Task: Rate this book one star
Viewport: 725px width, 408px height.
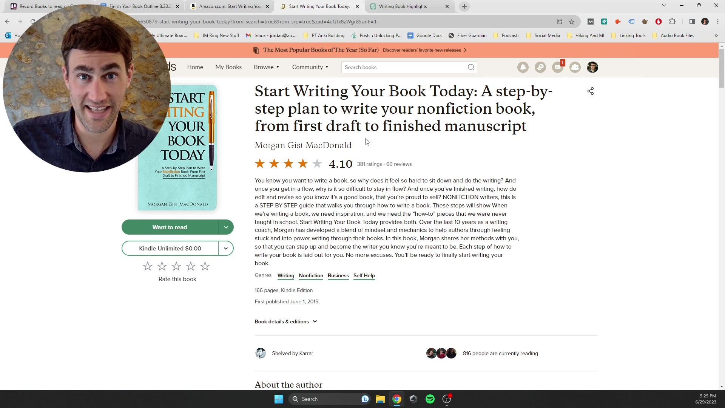Action: pos(148,266)
